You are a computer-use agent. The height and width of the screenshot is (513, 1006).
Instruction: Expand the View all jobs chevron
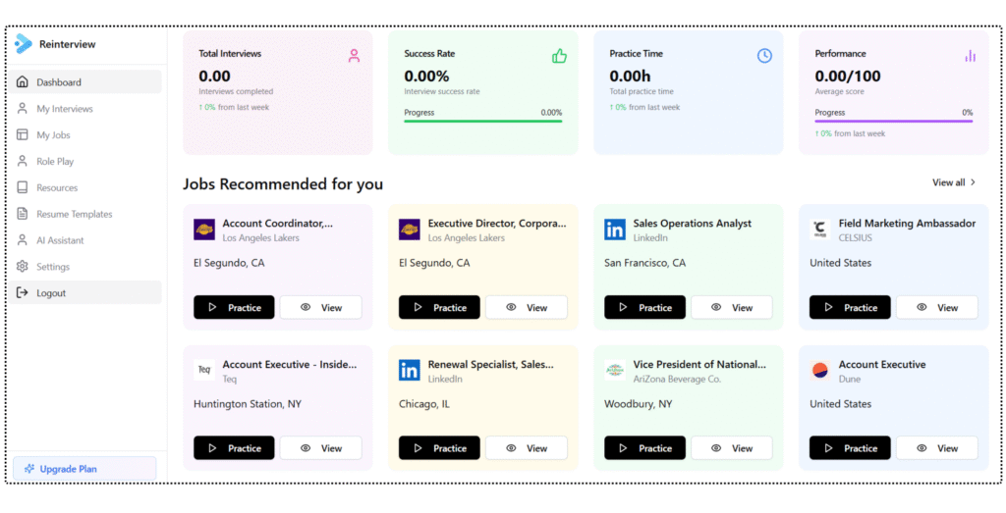click(x=973, y=182)
